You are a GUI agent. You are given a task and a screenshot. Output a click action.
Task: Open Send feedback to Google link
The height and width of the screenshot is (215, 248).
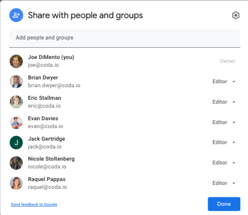coord(34,205)
